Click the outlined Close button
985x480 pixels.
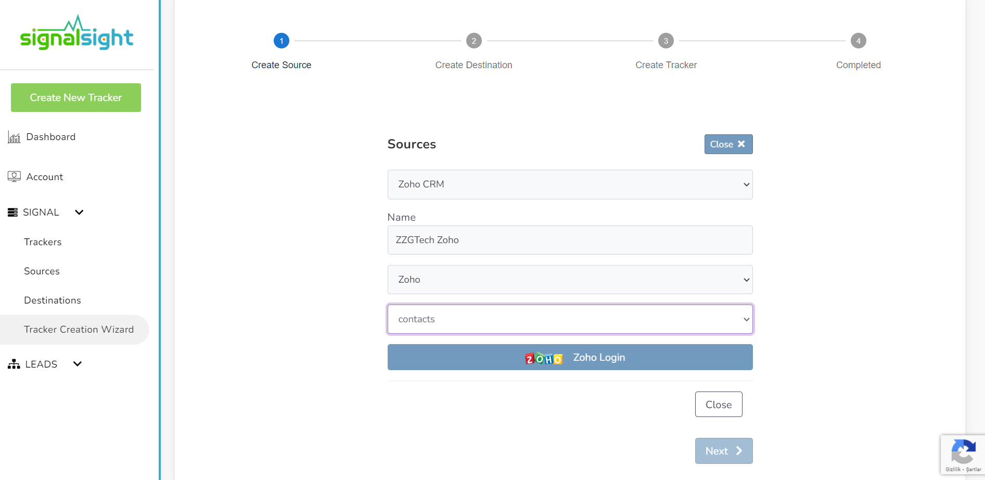[719, 405]
